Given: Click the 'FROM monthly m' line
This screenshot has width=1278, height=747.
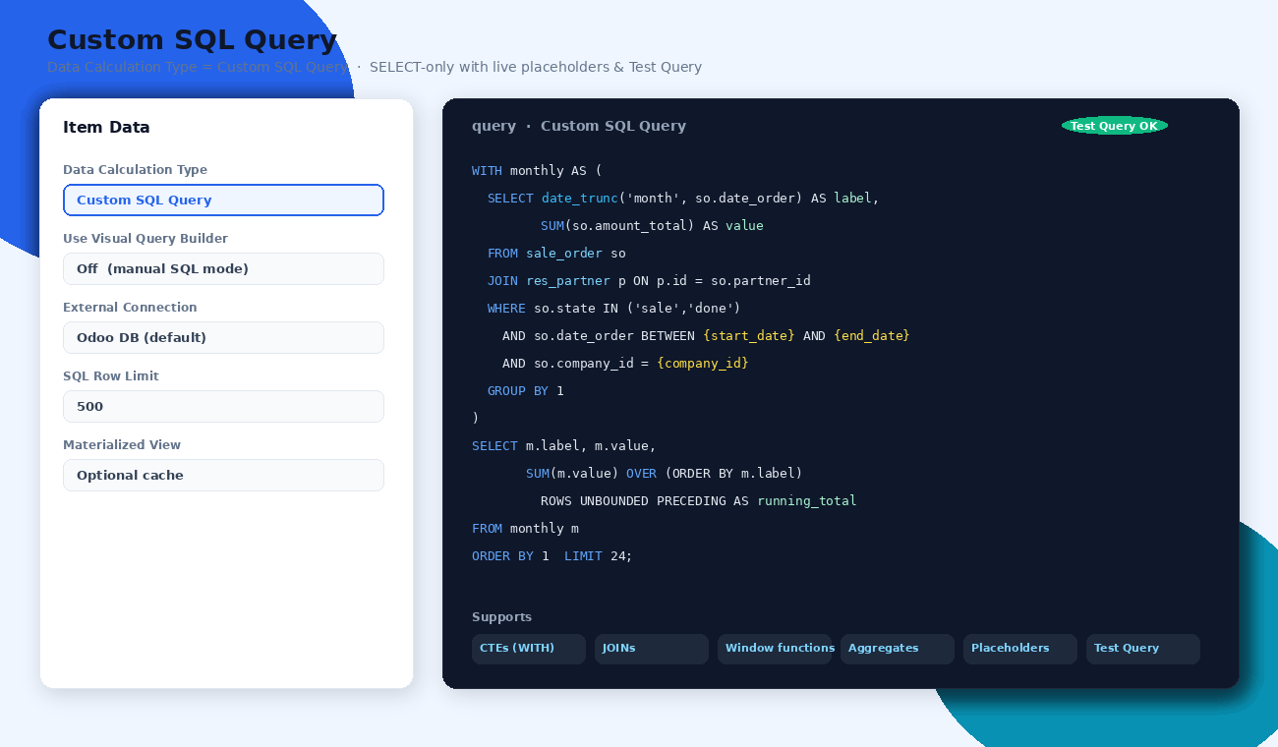Looking at the screenshot, I should [x=526, y=529].
